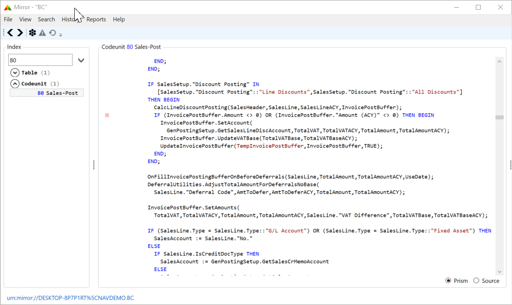Open the Reports menu
This screenshot has height=305, width=512.
tap(96, 19)
